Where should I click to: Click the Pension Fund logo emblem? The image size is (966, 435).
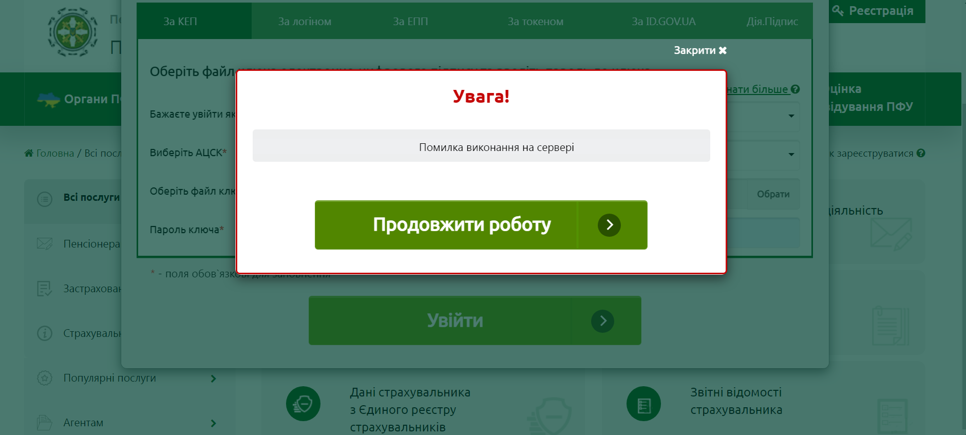point(72,32)
